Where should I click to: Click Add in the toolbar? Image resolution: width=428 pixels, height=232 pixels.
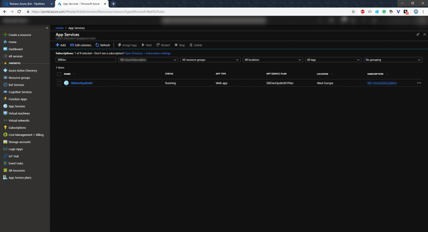pyautogui.click(x=61, y=45)
